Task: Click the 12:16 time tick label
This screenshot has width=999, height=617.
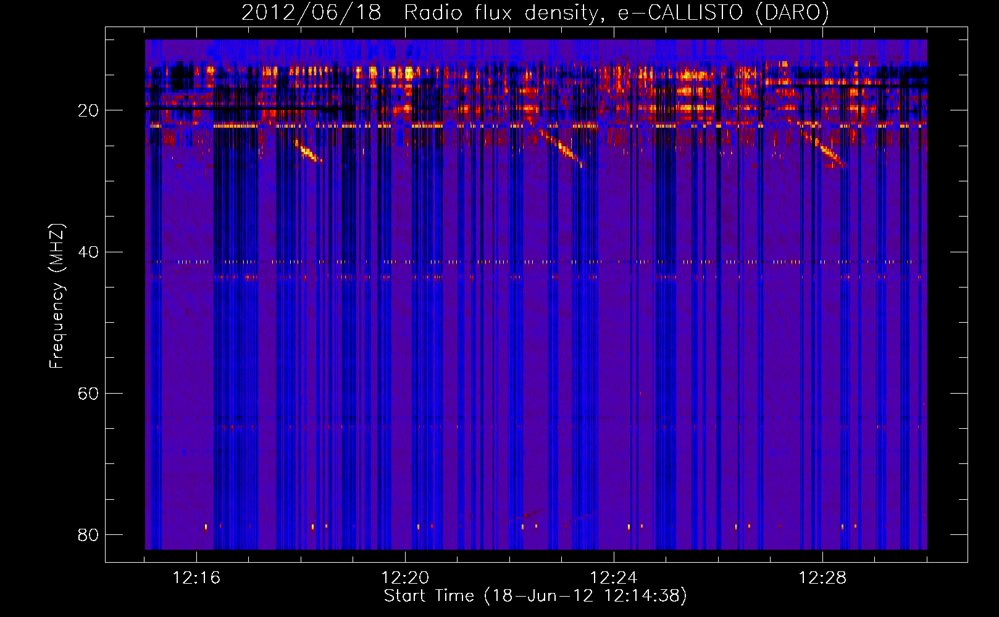Action: (196, 578)
